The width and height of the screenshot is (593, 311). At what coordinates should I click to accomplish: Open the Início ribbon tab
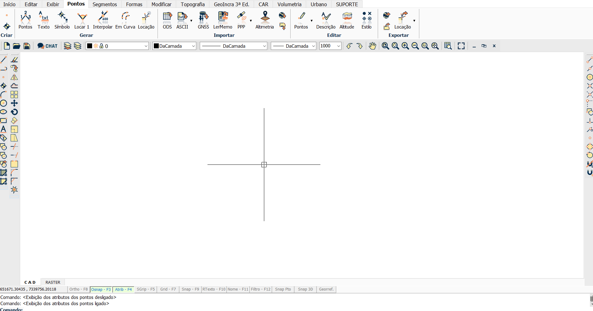click(x=9, y=4)
